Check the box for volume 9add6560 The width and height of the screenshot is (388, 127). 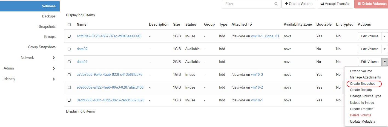pos(69,100)
